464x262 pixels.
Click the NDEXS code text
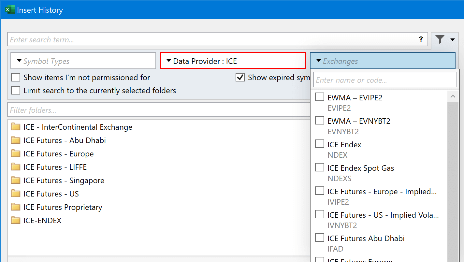[340, 179]
